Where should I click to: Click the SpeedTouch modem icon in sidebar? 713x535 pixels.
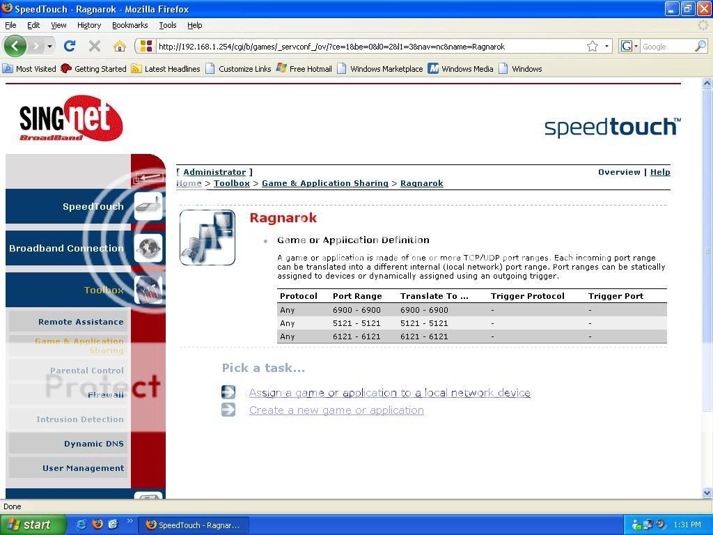pos(148,207)
